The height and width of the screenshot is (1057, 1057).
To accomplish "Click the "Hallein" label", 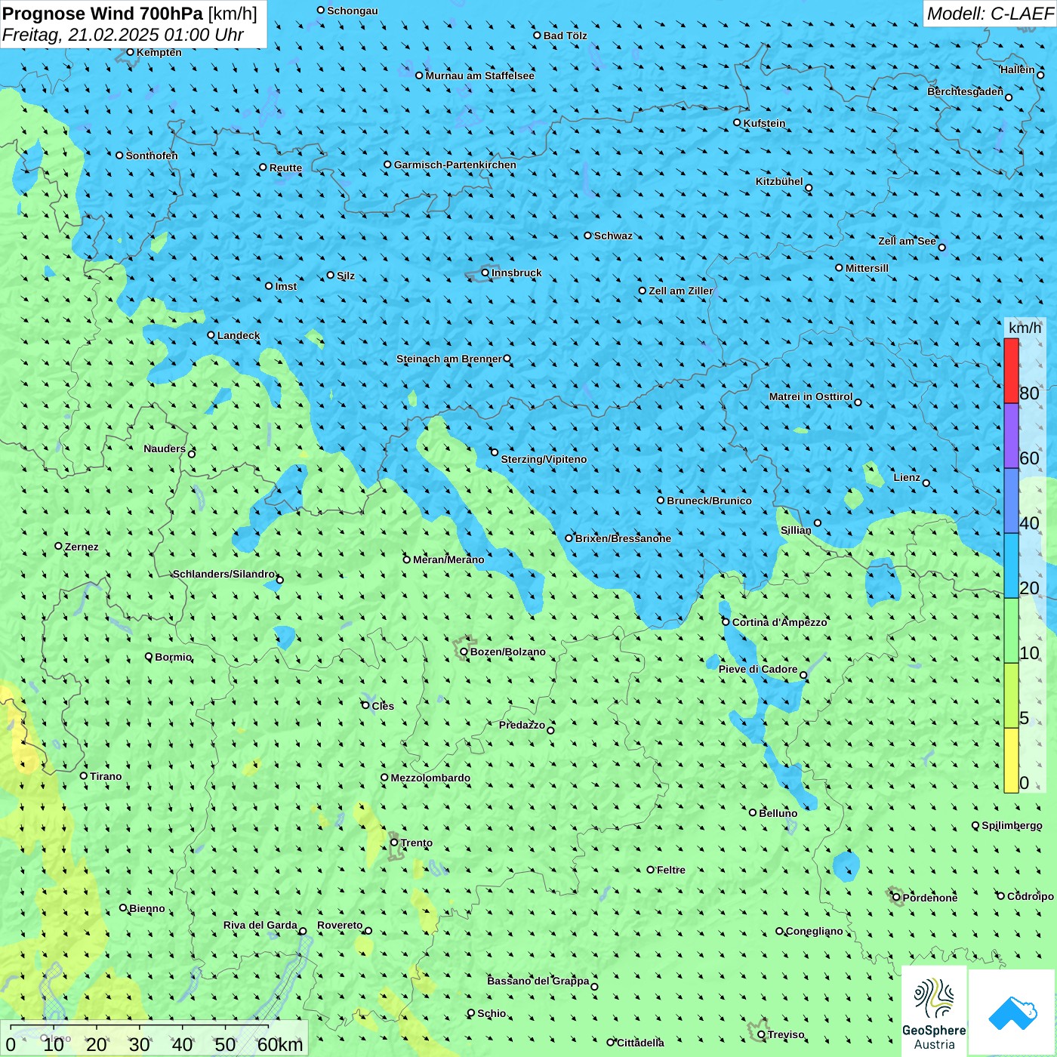I will [x=1018, y=69].
